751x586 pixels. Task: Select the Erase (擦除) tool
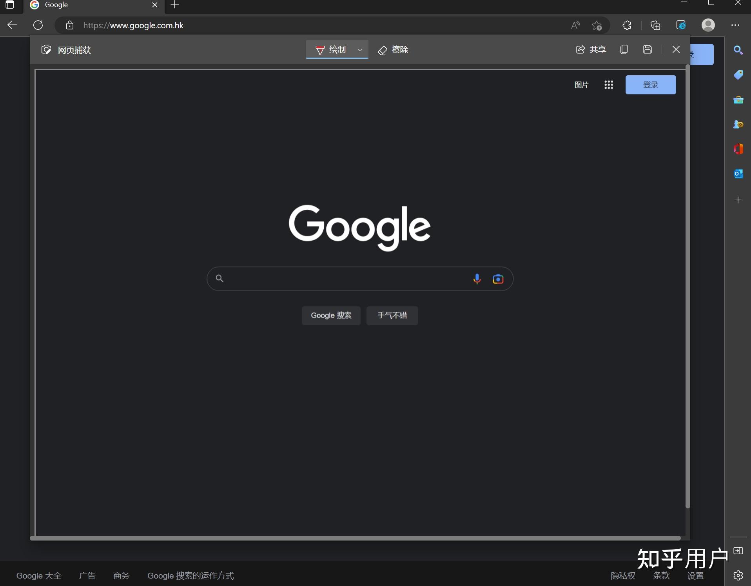(393, 50)
